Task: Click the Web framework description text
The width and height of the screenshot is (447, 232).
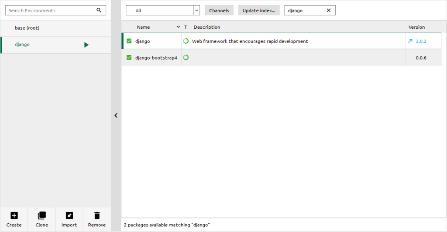Action: [250, 41]
